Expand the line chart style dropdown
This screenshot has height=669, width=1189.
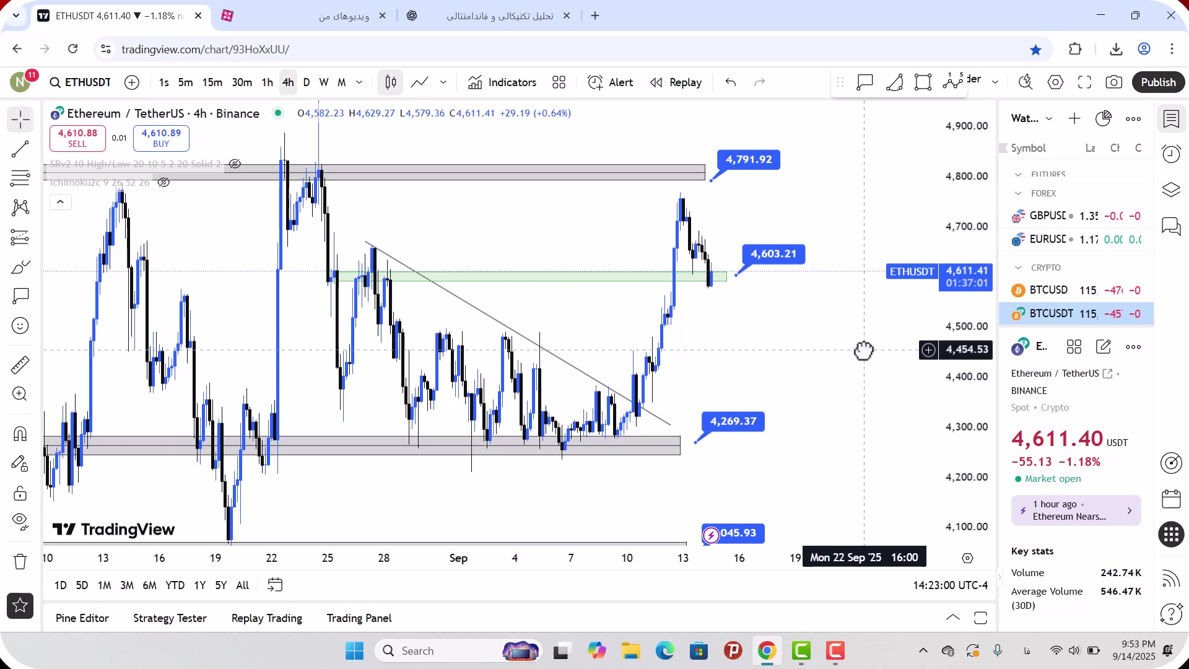click(443, 82)
